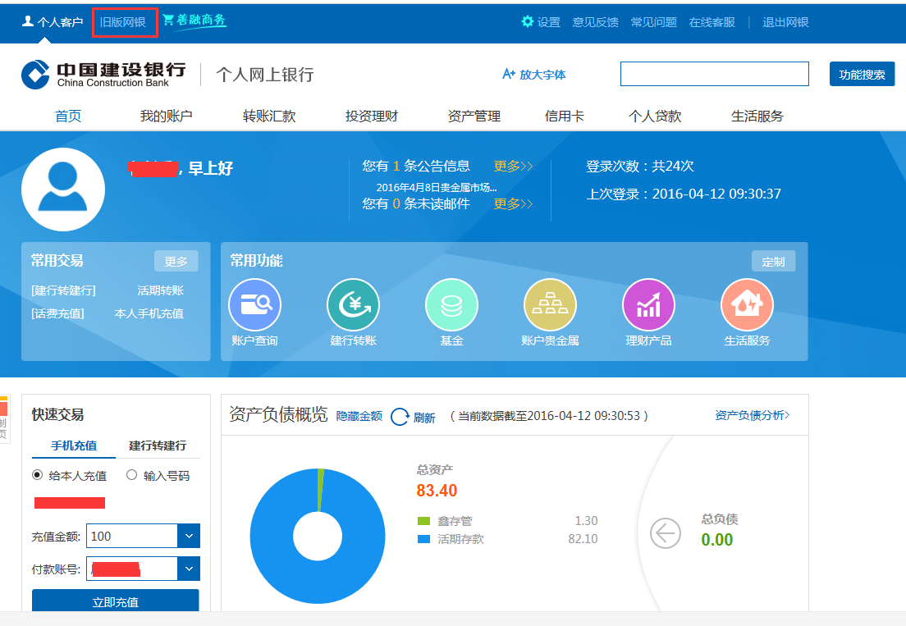Click the 本人手机充值 quick link
This screenshot has width=906, height=626.
point(149,313)
